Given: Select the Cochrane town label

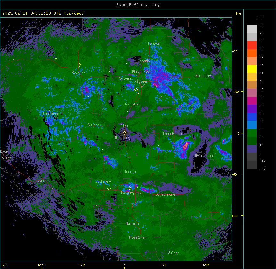Looking at the screenshot, I should click(x=103, y=181).
